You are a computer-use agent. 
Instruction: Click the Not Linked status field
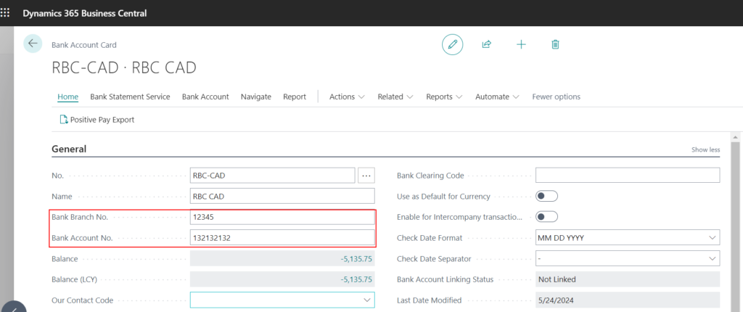(x=628, y=279)
